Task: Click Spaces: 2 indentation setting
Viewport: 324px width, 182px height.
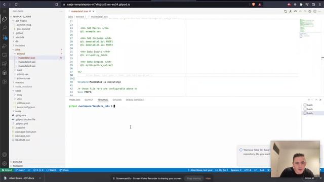Action: [236, 170]
